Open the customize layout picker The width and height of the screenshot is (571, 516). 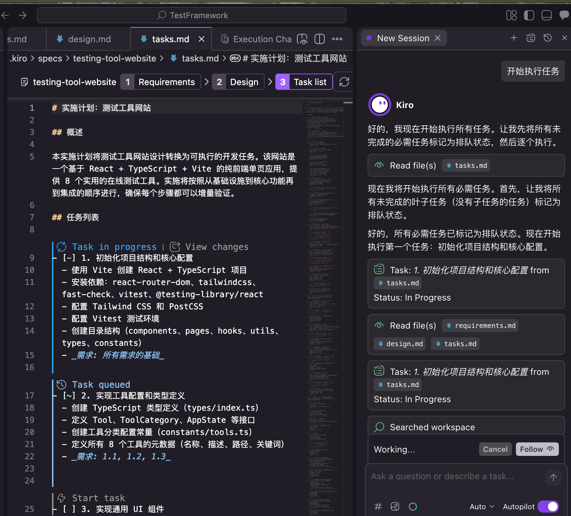[511, 15]
